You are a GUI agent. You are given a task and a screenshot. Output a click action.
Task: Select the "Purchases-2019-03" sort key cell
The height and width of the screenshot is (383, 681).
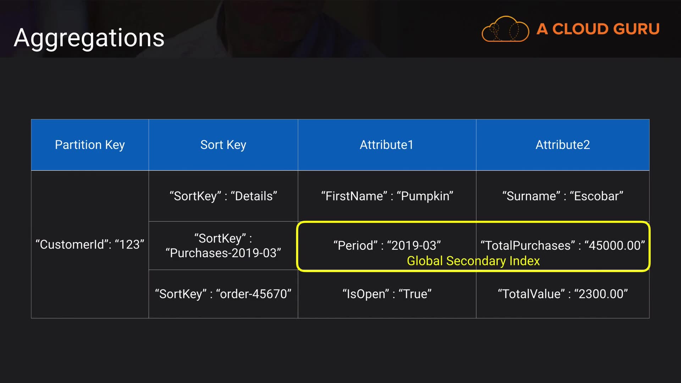[223, 246]
